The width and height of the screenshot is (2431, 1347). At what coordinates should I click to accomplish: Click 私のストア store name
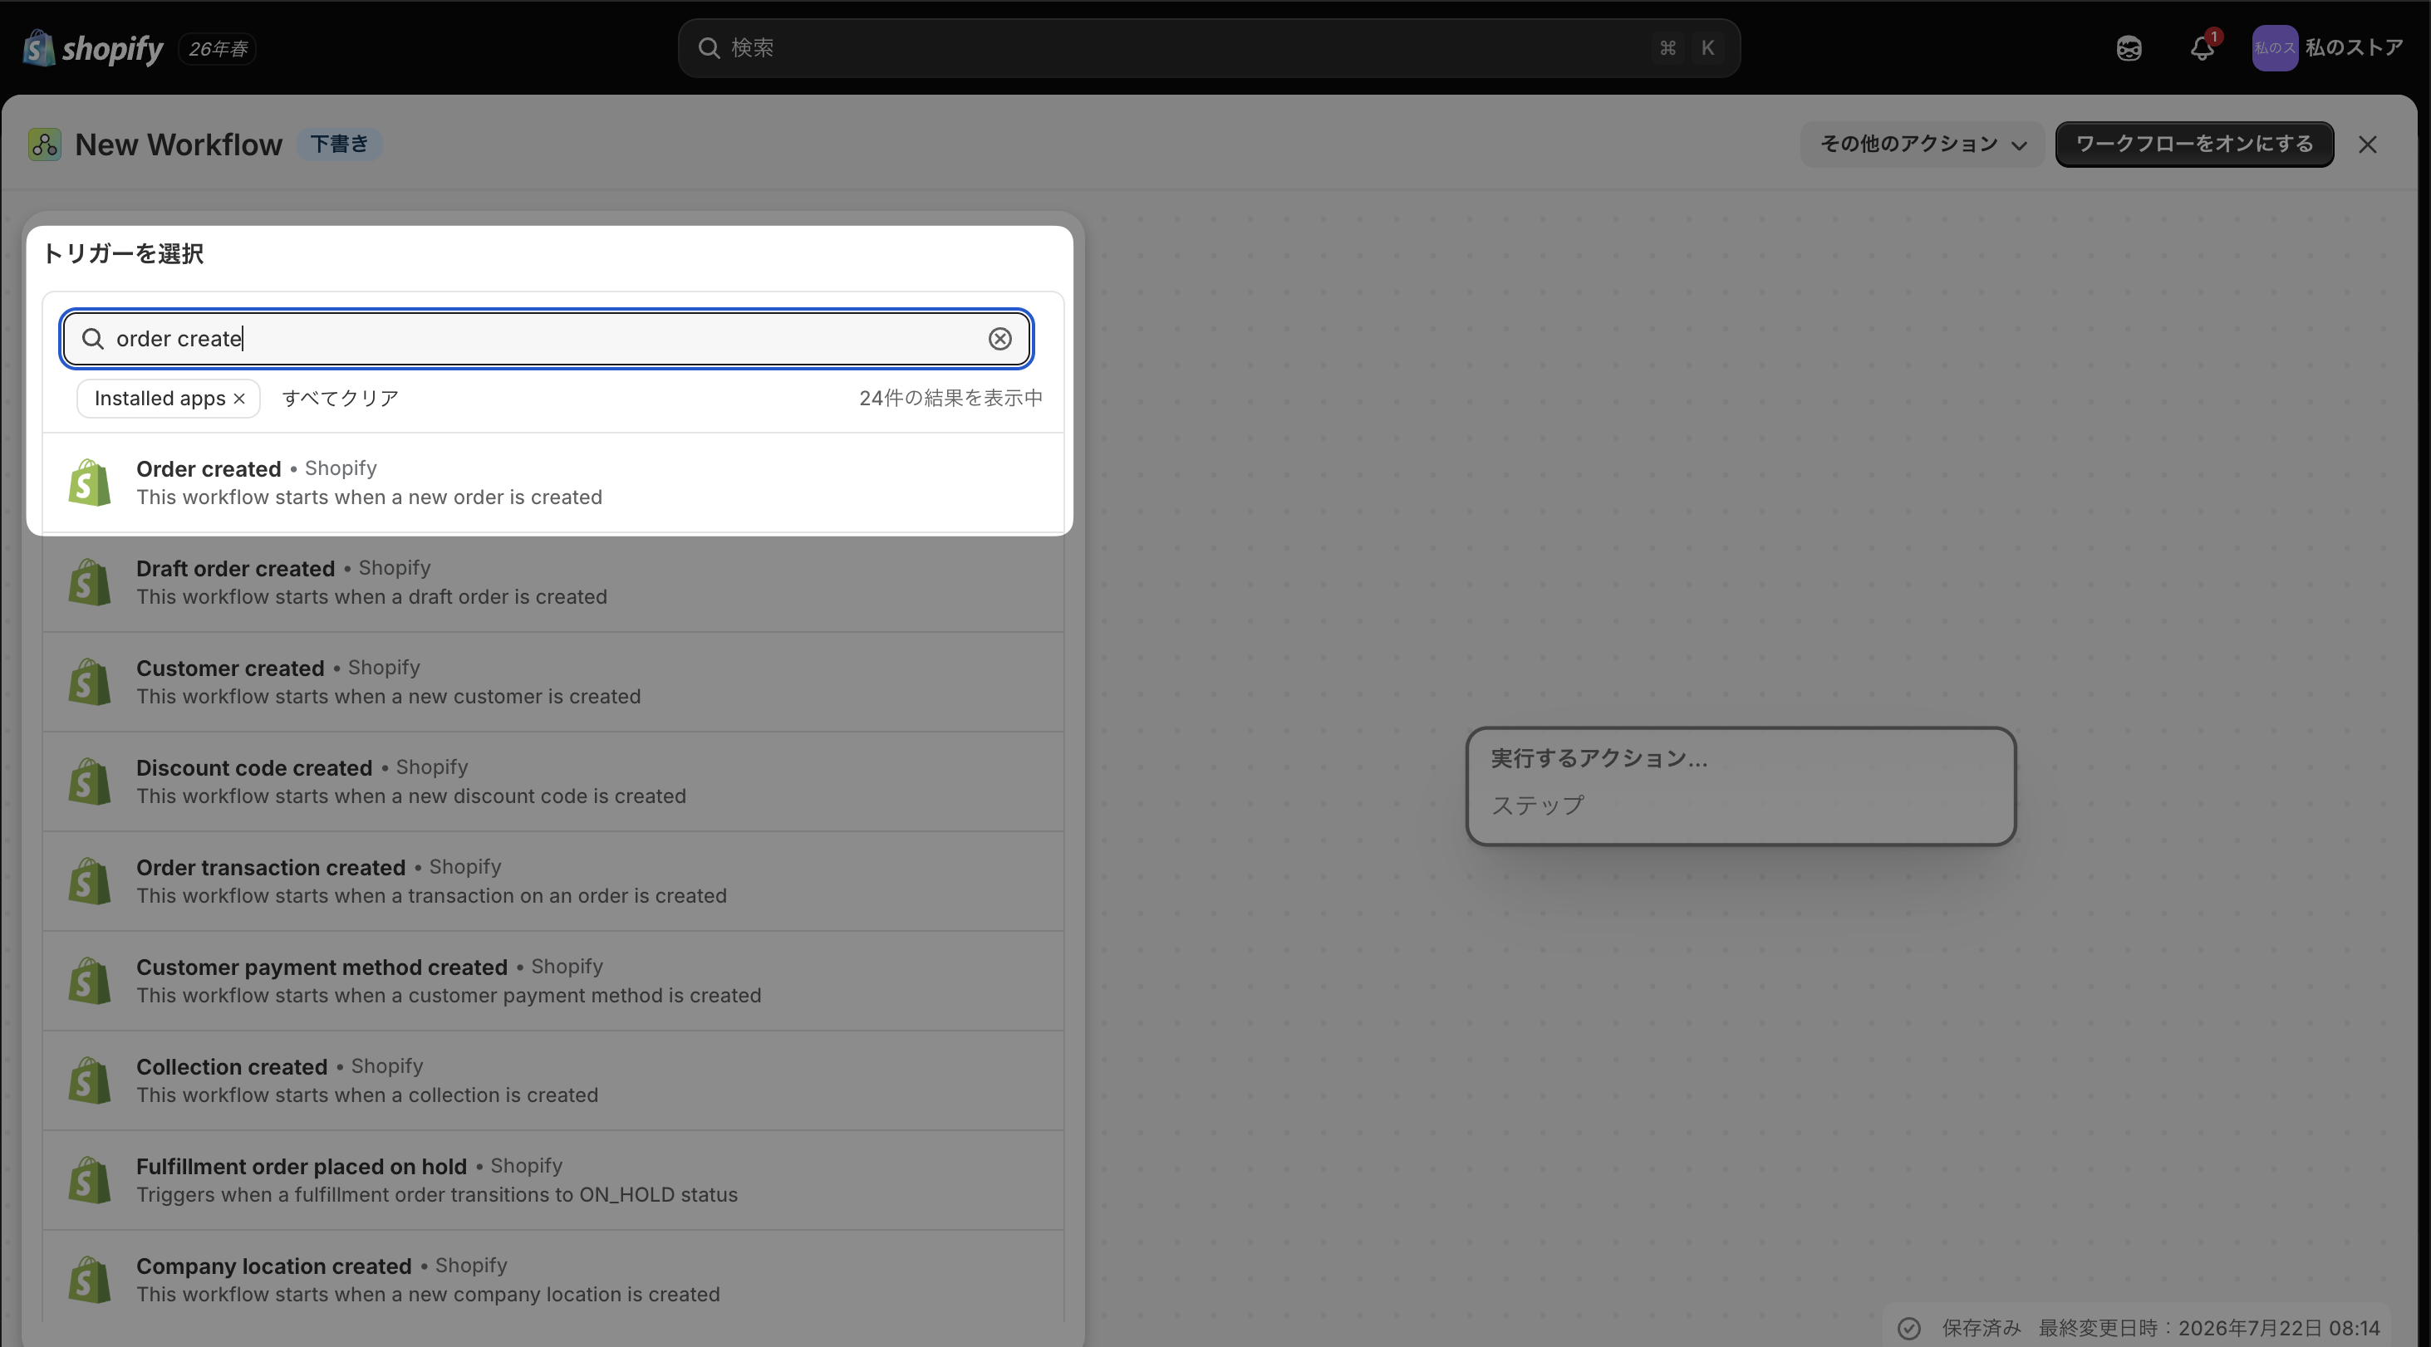coord(2354,48)
